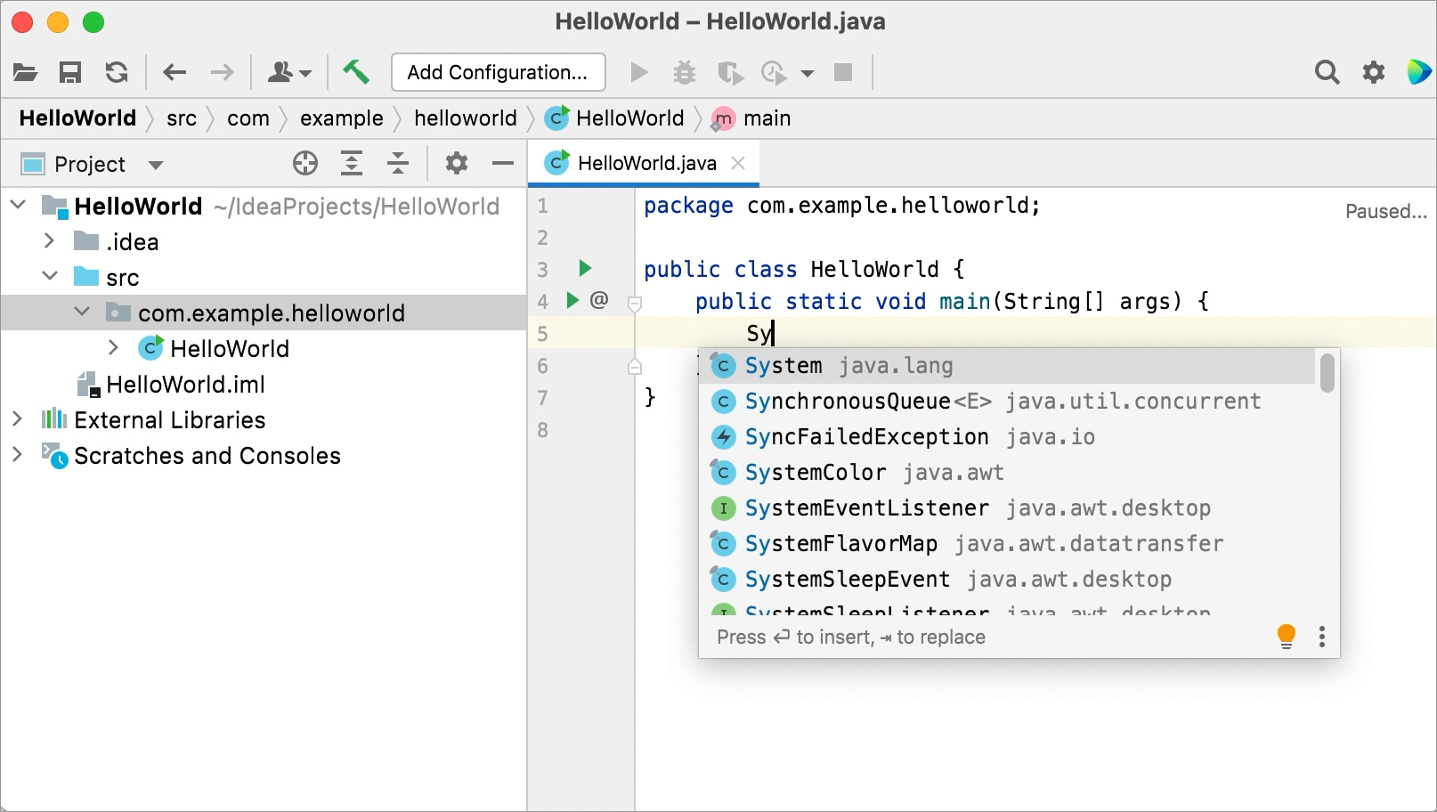
Task: Click the locate opened file crosshair icon
Action: coord(305,163)
